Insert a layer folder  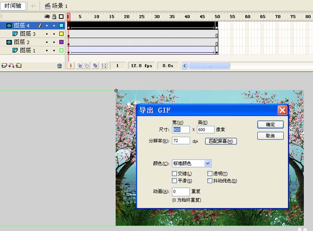point(19,65)
